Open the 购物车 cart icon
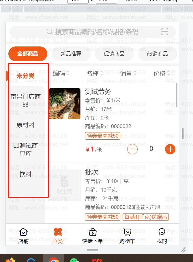 click(x=127, y=232)
